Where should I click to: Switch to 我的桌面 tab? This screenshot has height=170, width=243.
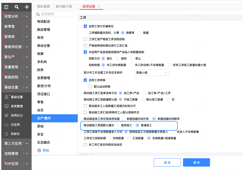(x=43, y=7)
